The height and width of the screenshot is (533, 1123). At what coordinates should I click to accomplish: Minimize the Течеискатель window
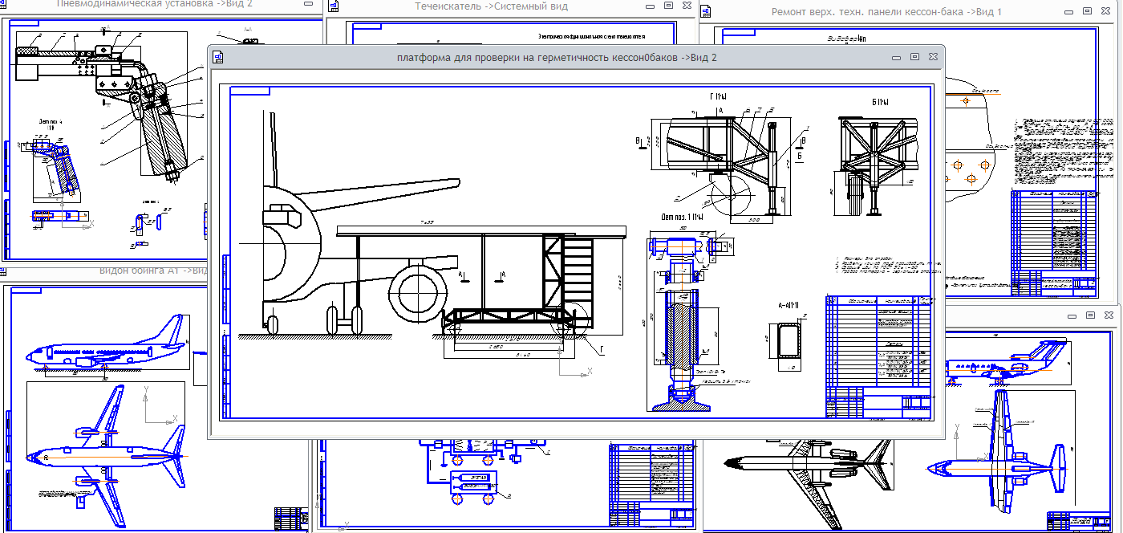point(651,5)
